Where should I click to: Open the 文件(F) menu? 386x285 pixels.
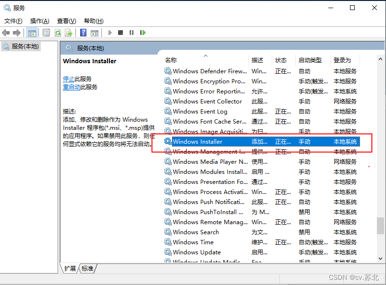[13, 21]
